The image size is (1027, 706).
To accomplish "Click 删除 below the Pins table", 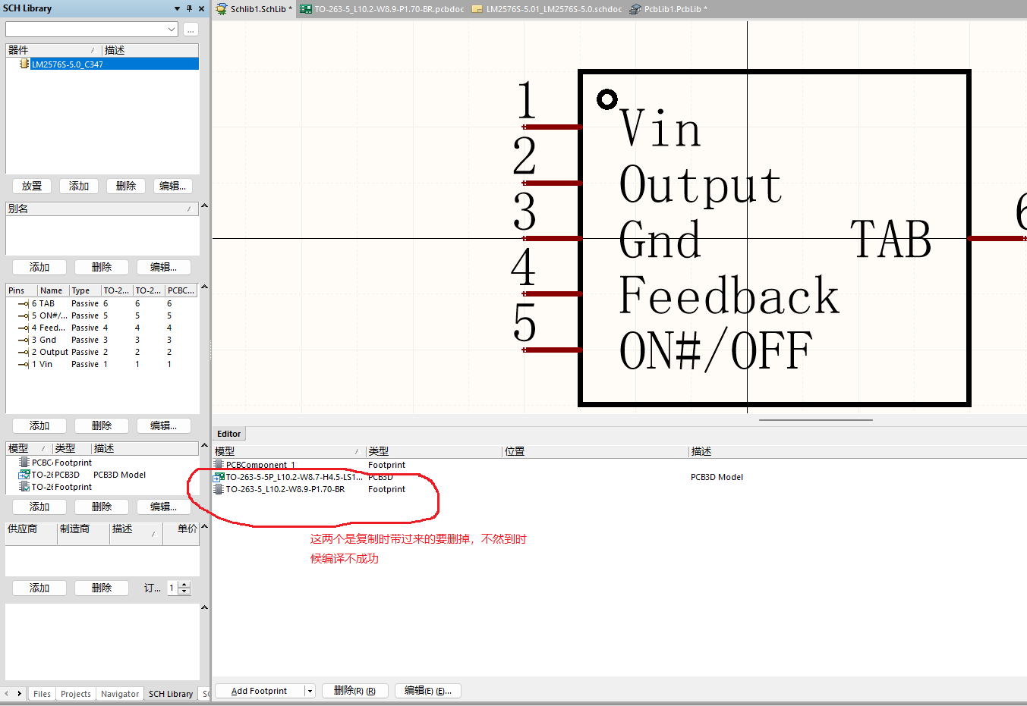I will click(x=102, y=425).
